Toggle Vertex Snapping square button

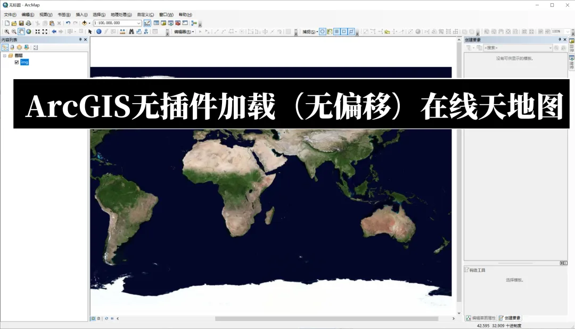pos(344,31)
